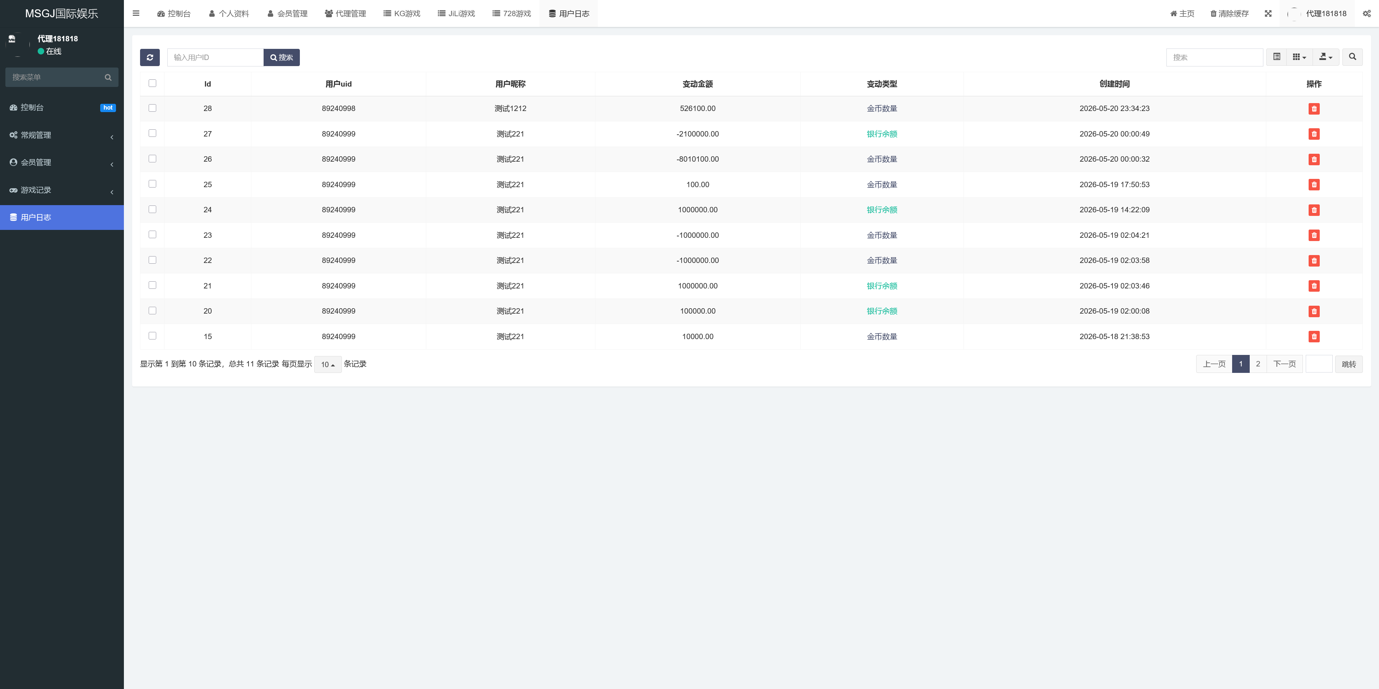Click the refresh table button
This screenshot has height=689, width=1379.
[x=150, y=57]
